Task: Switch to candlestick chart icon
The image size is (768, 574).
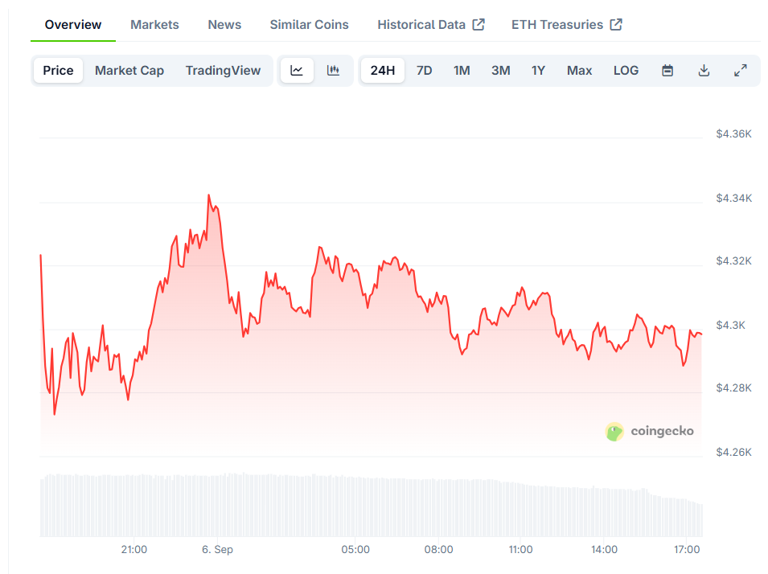Action: 333,71
